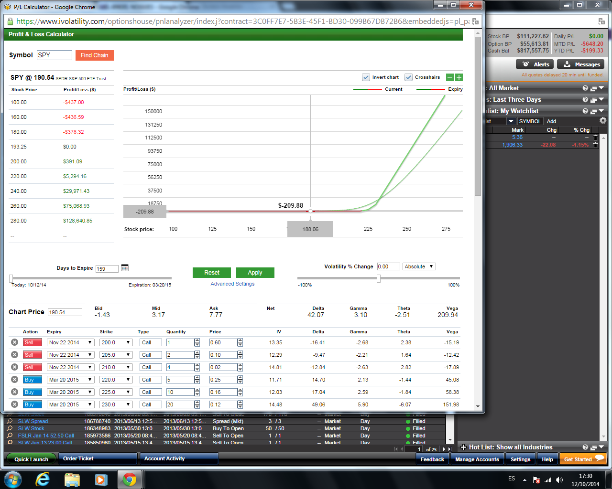Click the Volatility % Change slider handle
This screenshot has height=489, width=612.
[379, 278]
